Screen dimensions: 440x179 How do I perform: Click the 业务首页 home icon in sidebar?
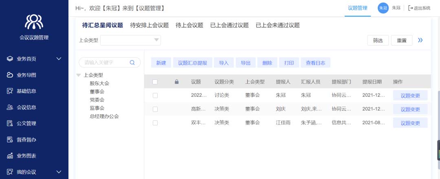tap(10, 59)
